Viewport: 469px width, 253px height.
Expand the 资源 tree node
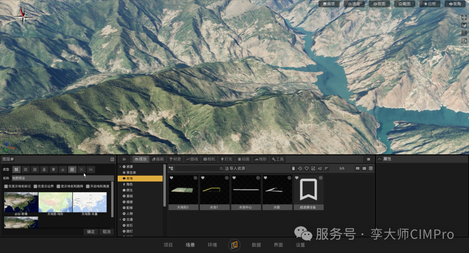point(120,167)
